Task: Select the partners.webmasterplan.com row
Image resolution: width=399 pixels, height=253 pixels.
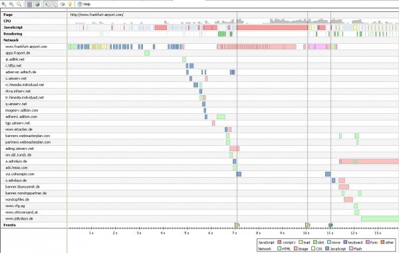Action: click(x=28, y=142)
